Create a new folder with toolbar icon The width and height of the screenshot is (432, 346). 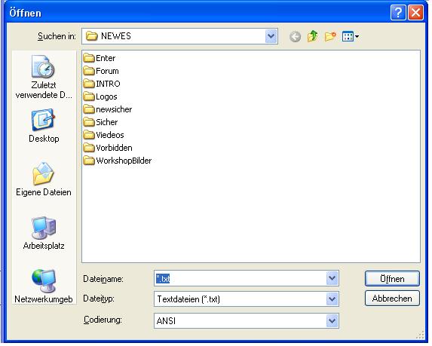pos(330,36)
